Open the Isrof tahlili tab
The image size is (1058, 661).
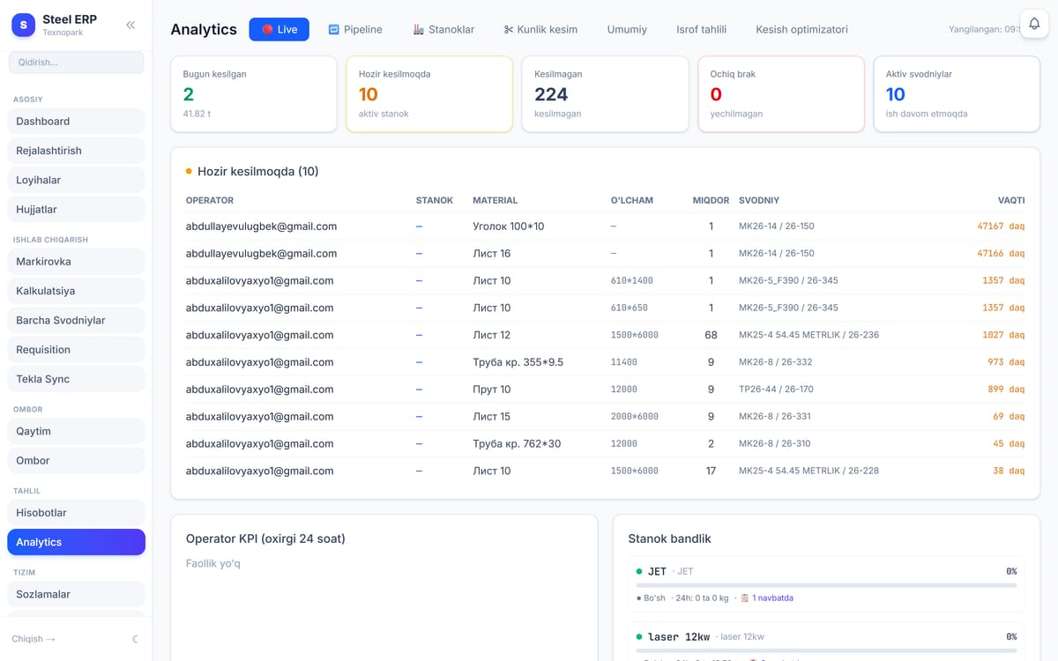tap(701, 29)
